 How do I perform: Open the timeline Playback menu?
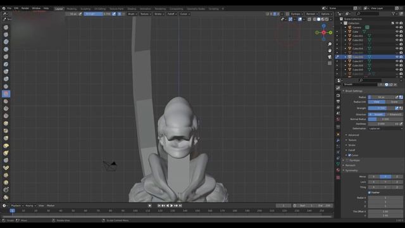[x=17, y=205]
